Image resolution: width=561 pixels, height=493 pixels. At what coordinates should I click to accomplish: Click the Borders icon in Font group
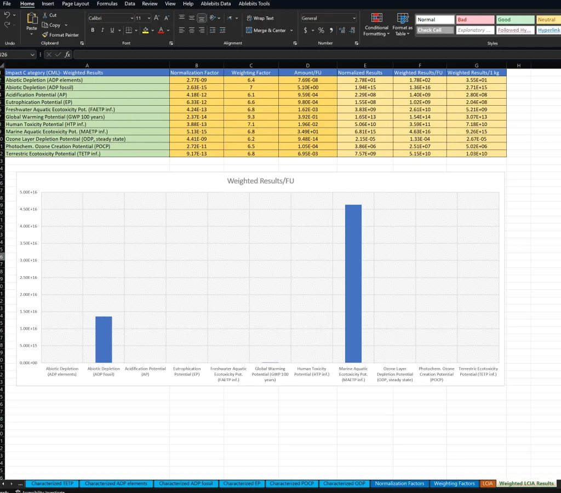point(128,30)
